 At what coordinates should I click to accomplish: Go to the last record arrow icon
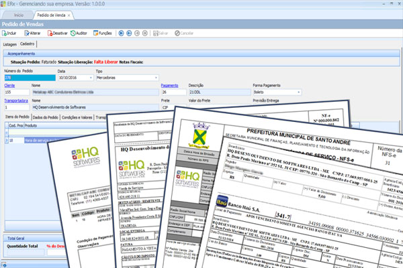[145, 33]
